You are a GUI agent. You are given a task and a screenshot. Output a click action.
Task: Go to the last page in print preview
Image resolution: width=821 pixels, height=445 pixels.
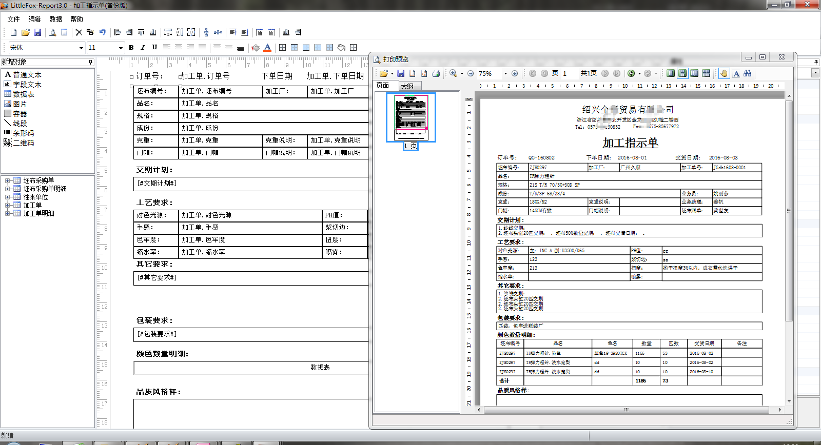click(x=617, y=73)
